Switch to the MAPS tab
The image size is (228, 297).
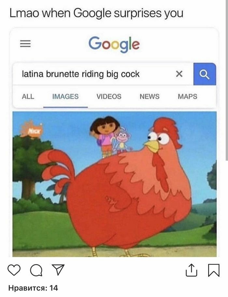[x=187, y=97]
